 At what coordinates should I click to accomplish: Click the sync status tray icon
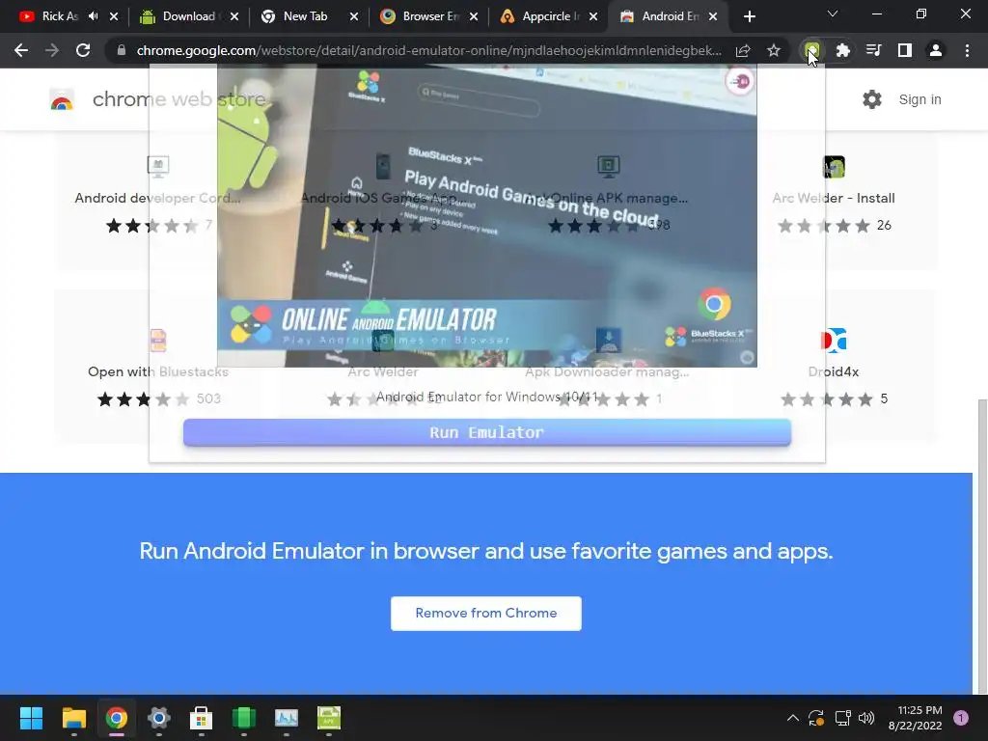(816, 718)
